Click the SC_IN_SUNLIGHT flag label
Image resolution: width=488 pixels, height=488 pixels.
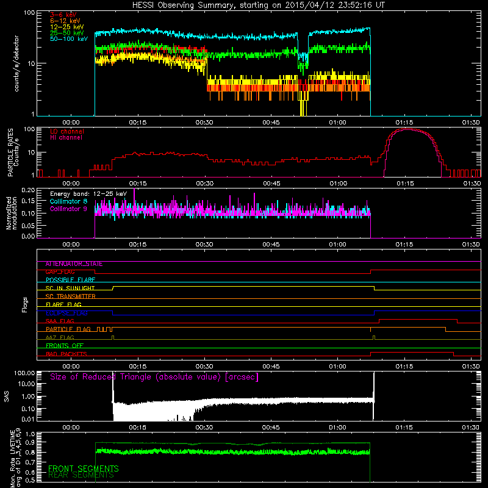pyautogui.click(x=70, y=288)
